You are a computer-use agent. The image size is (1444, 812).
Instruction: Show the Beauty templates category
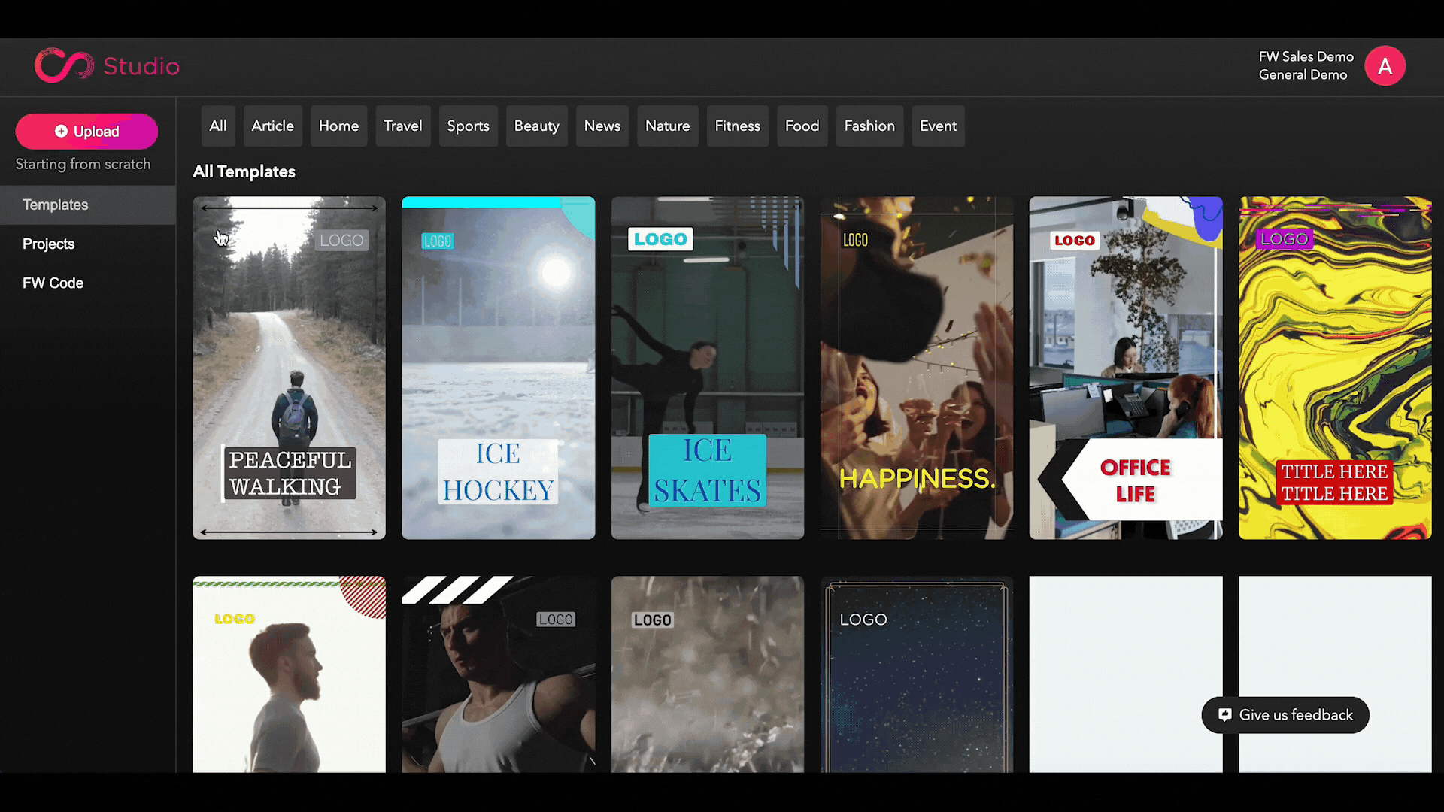click(536, 126)
